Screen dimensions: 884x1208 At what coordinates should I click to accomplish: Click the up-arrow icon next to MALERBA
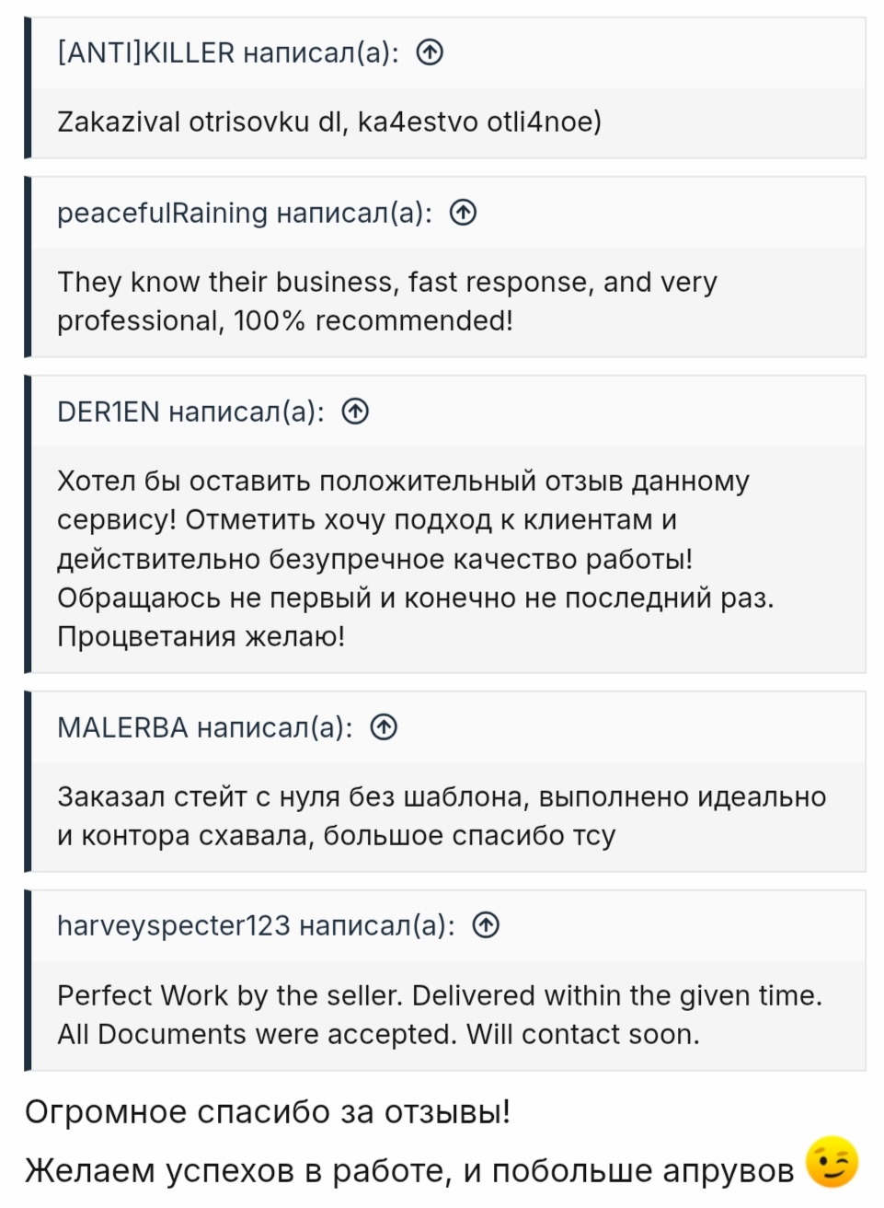tap(384, 727)
